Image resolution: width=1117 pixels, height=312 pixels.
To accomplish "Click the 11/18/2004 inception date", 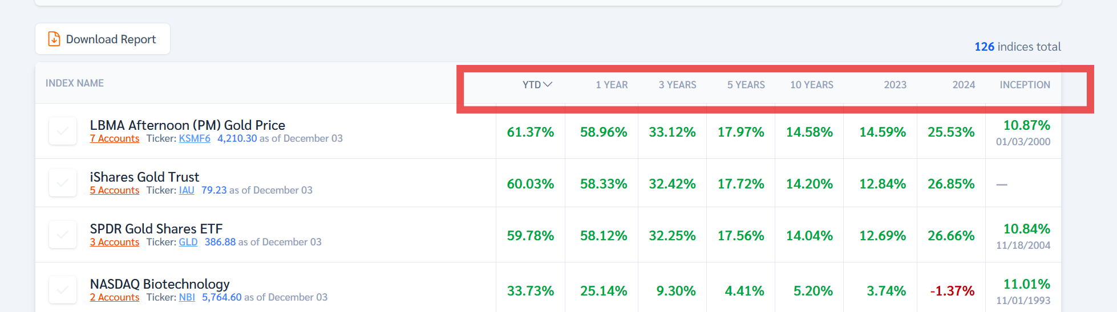I will click(x=1023, y=245).
